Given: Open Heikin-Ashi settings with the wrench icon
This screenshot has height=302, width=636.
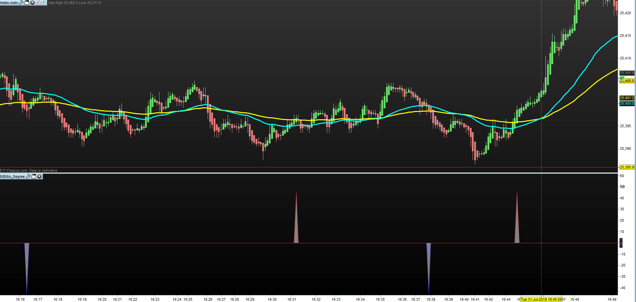Looking at the screenshot, I should click(x=22, y=3).
